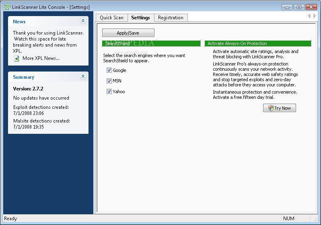Click the Exploit detections created label
This screenshot has height=225, width=321.
(x=41, y=107)
